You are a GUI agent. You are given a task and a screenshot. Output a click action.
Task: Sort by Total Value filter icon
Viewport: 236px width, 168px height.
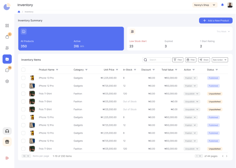point(176,70)
